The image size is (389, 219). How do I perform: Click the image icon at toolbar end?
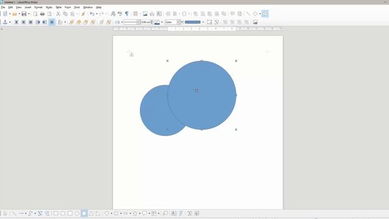(255, 23)
